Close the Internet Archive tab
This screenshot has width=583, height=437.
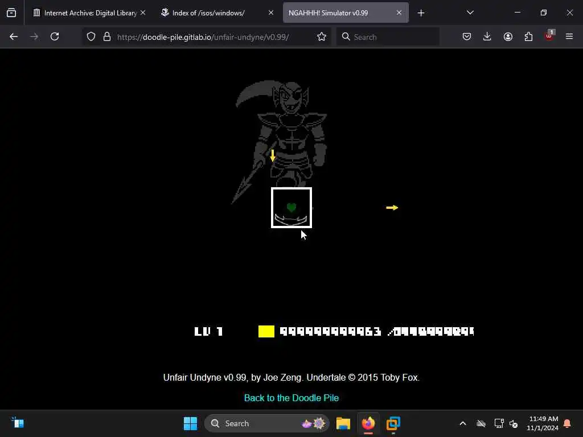tap(143, 13)
